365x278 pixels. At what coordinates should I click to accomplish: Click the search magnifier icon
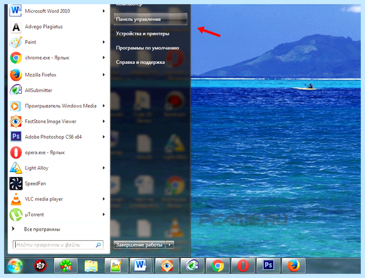99,245
